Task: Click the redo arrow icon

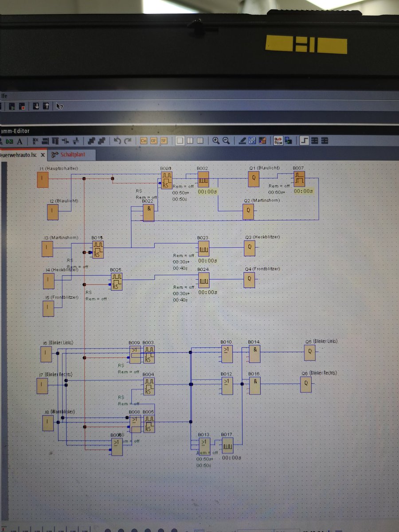Action: click(128, 141)
